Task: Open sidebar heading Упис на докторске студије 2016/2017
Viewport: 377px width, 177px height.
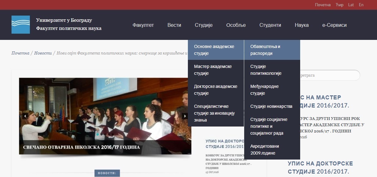Action: pyautogui.click(x=320, y=168)
